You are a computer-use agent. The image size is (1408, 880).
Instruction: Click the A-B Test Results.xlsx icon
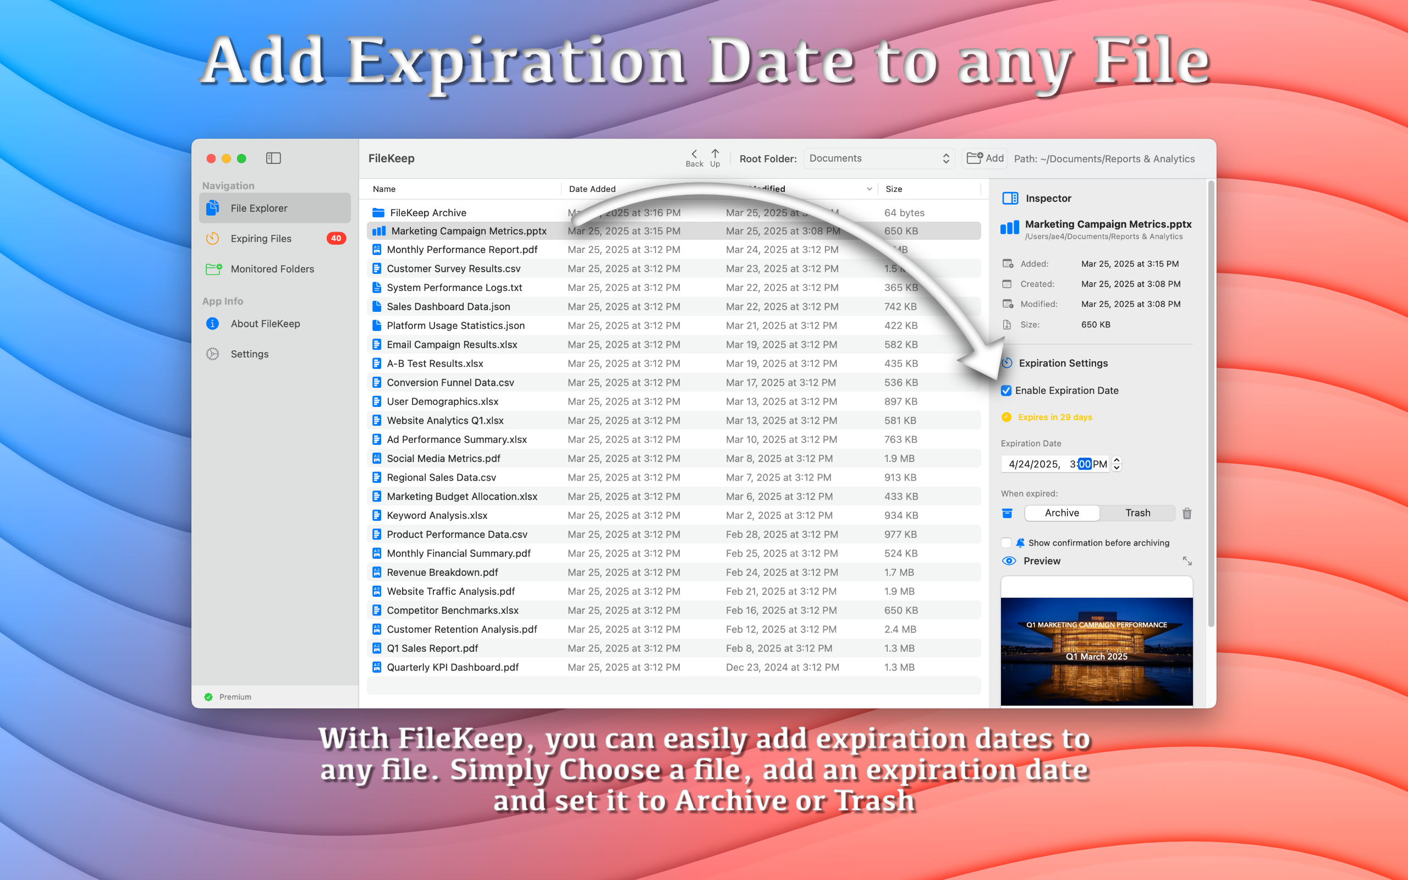pyautogui.click(x=377, y=363)
